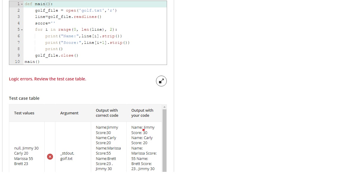Click the "Logic errors" review message
Screen dimensions: 343x193
(x=47, y=79)
